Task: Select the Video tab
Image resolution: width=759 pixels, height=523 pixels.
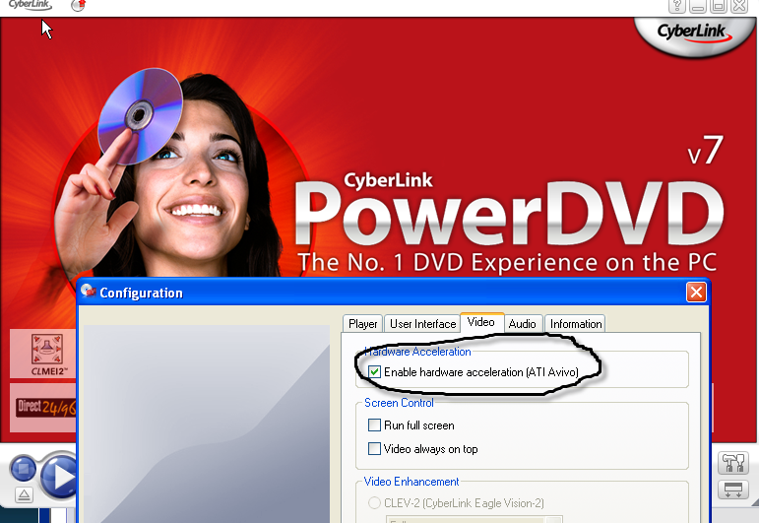Action: click(x=481, y=322)
